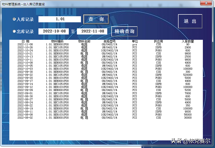Select the row dated 2022-10-05

tap(106, 66)
